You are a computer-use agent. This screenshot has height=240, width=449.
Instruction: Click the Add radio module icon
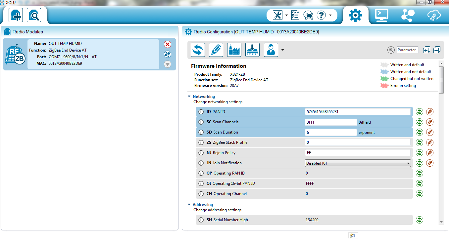coord(16,15)
